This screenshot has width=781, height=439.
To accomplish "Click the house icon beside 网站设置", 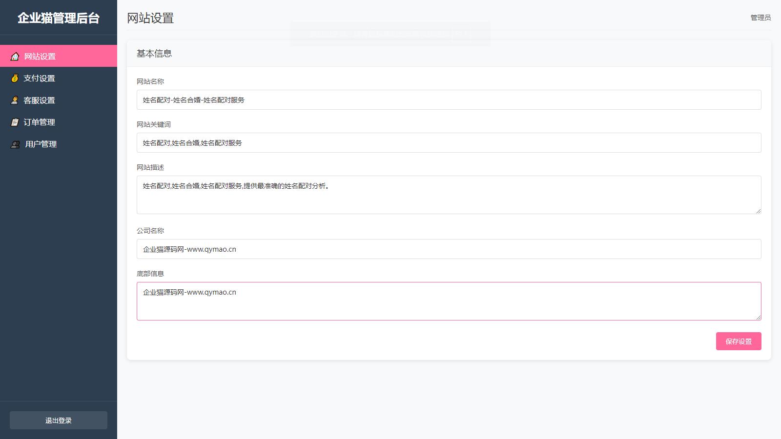I will point(15,57).
